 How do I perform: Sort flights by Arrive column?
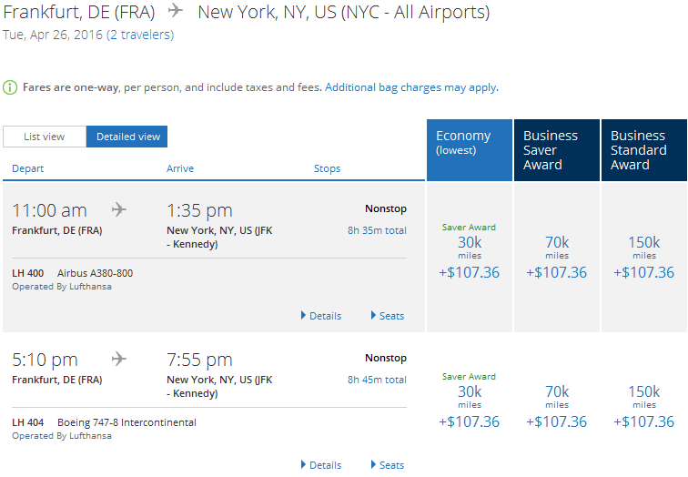point(180,168)
